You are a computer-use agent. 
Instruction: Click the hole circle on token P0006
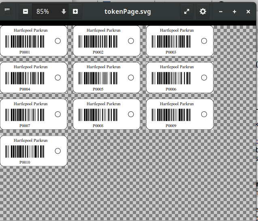[x=204, y=78]
